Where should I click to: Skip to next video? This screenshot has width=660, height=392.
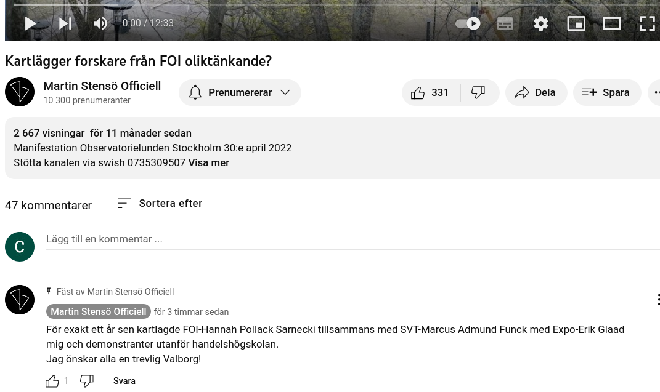click(x=65, y=23)
